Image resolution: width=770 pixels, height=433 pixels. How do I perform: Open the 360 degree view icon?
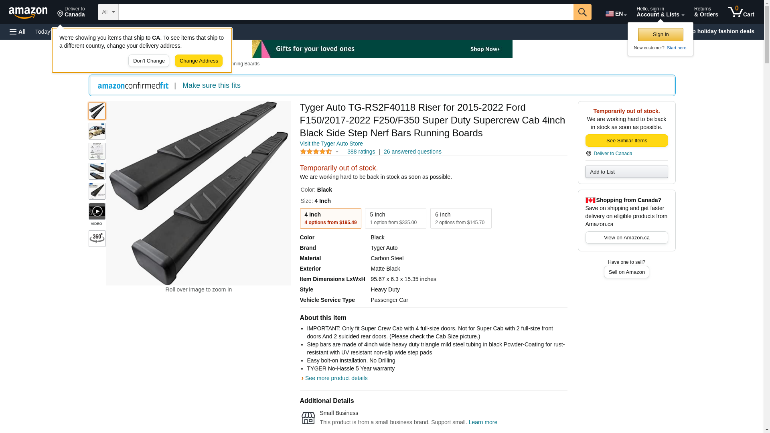97,239
